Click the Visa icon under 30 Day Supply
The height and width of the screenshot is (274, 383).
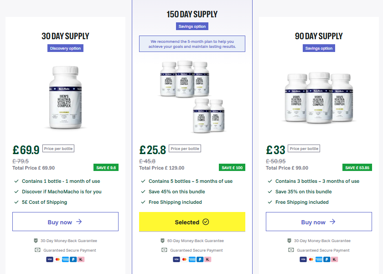point(49,259)
